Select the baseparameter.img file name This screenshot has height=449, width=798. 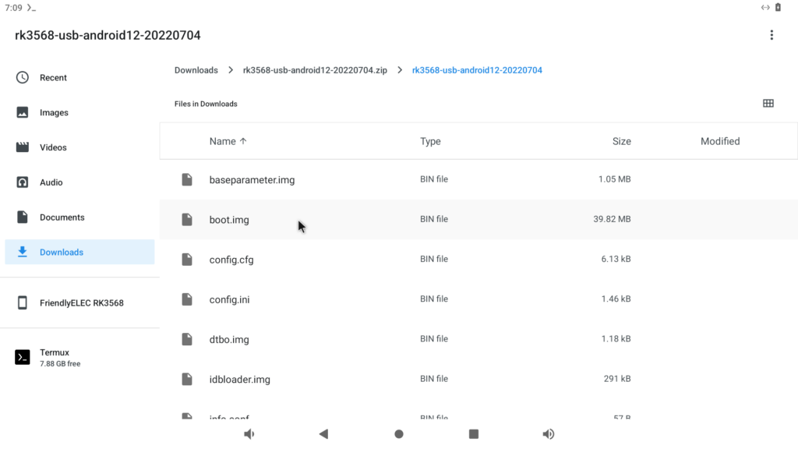pyautogui.click(x=252, y=180)
